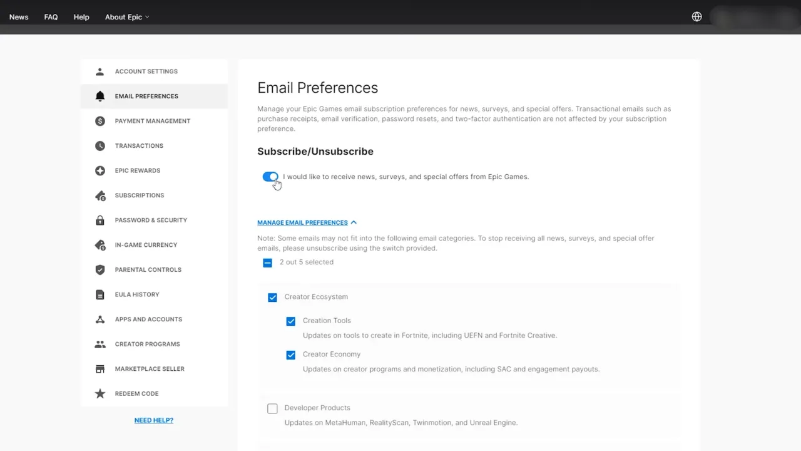The height and width of the screenshot is (451, 801).
Task: Click the UEFN and Fortnite Creative description
Action: pos(430,336)
